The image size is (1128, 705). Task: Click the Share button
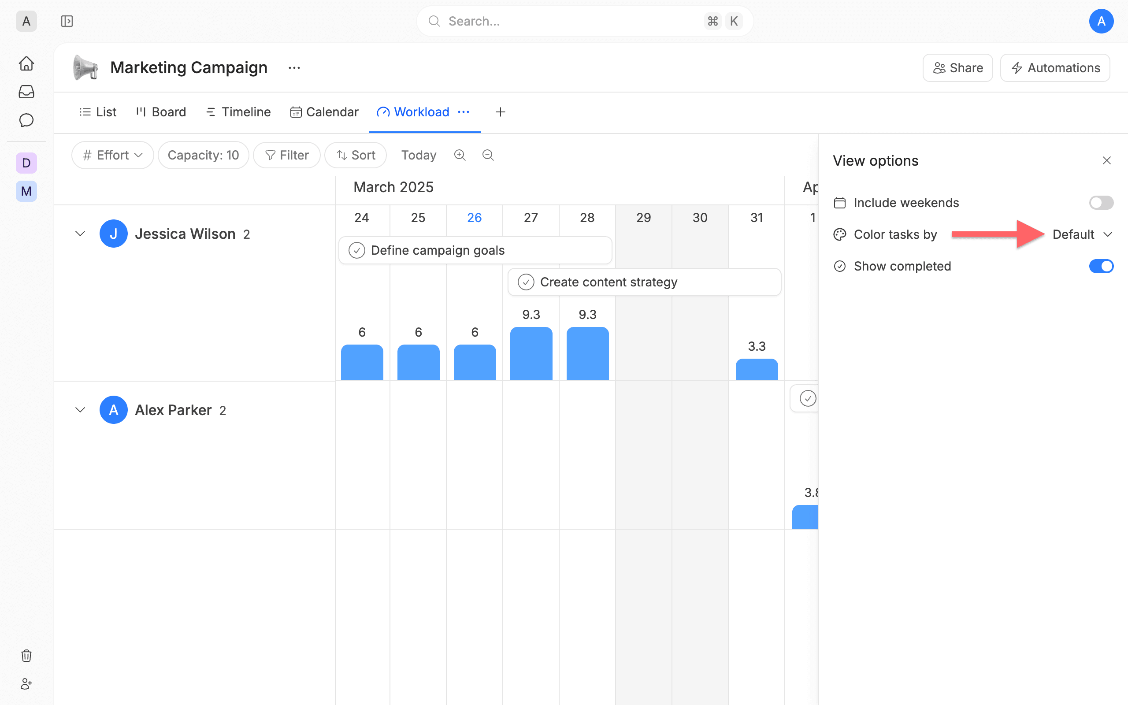pyautogui.click(x=958, y=68)
